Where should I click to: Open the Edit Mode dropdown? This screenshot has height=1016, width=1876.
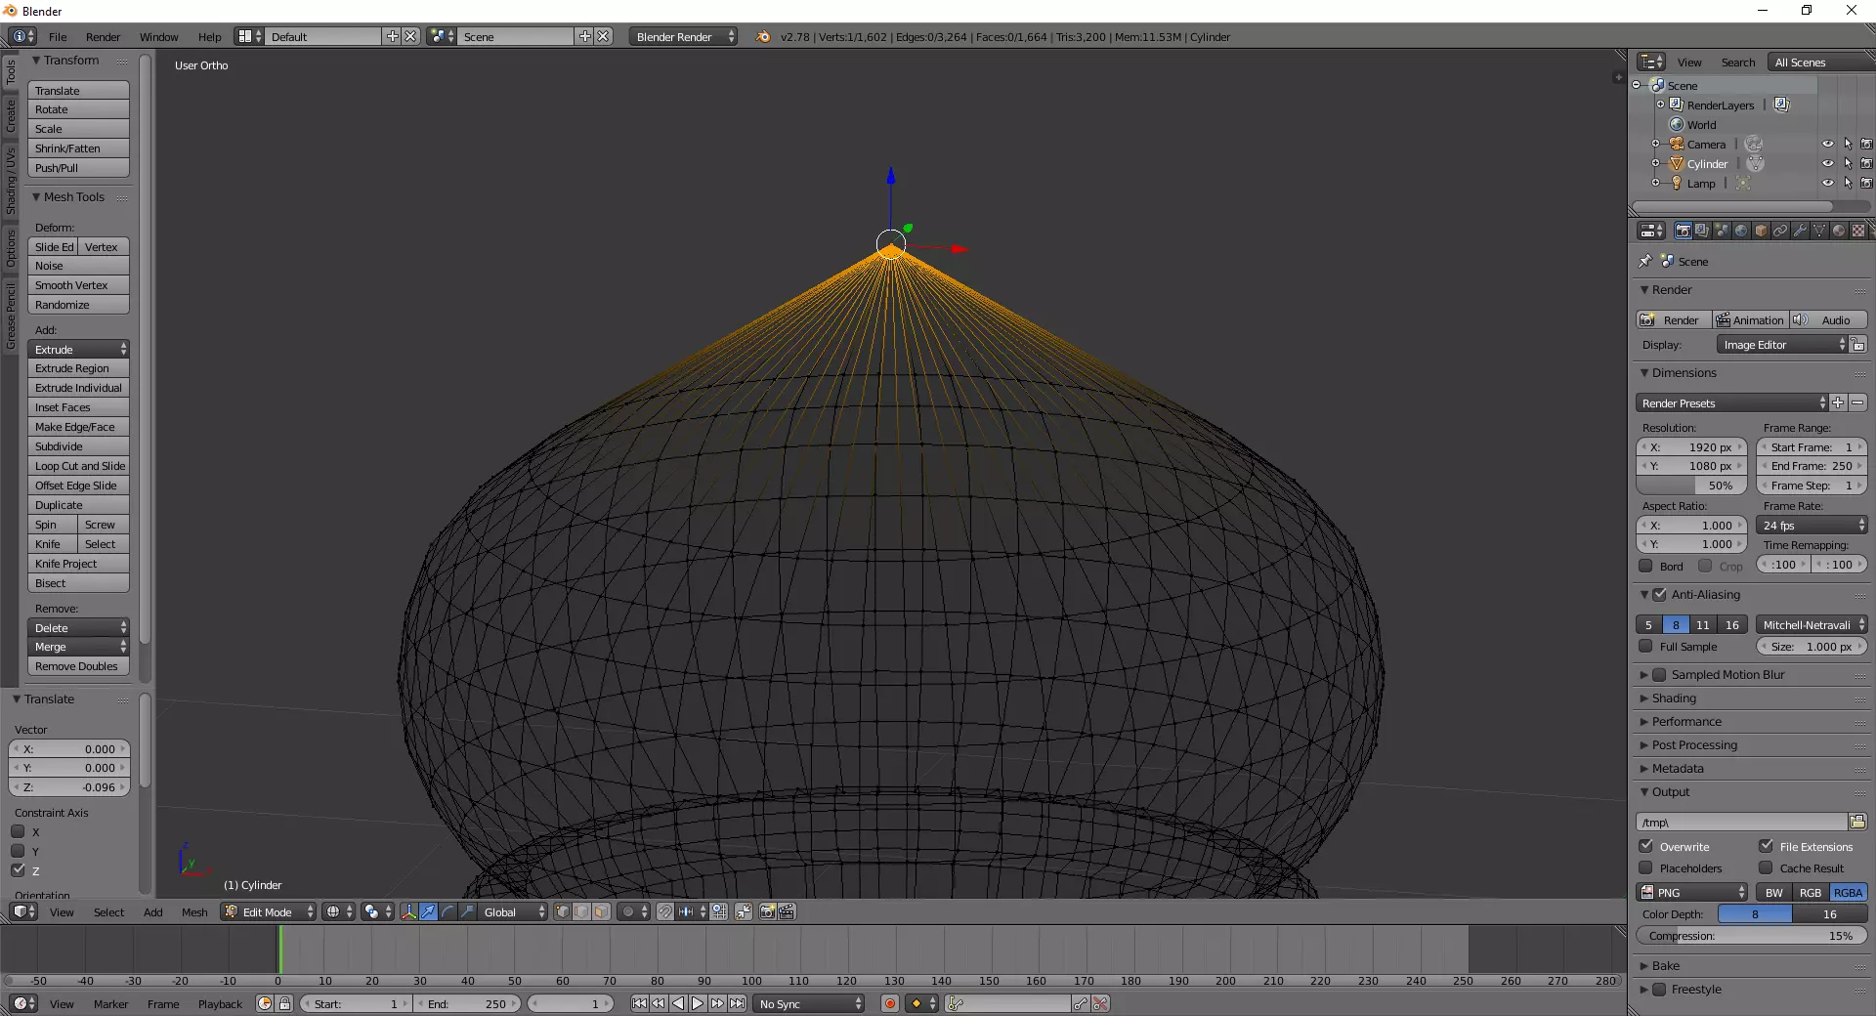269,911
